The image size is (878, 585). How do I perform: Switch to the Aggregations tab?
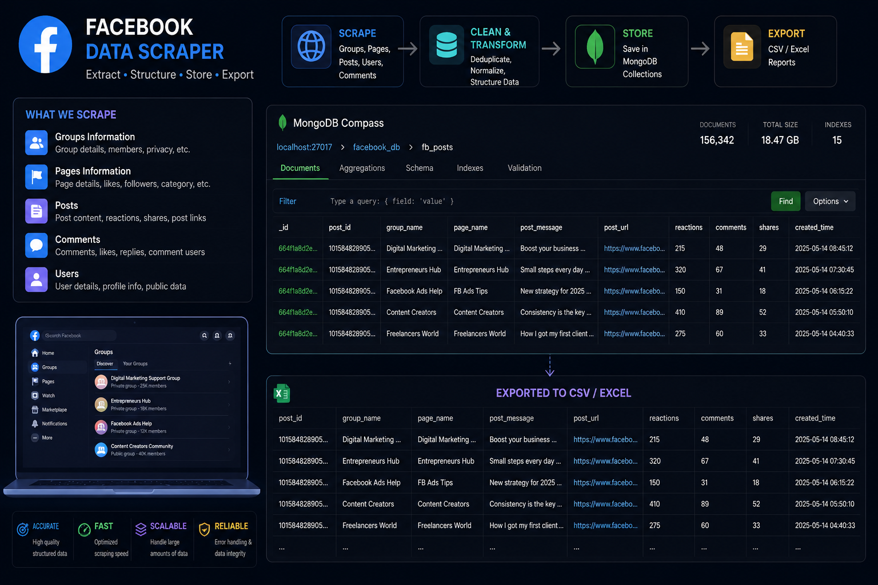(x=362, y=168)
